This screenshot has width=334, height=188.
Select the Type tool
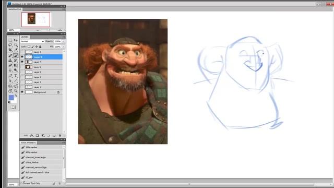coord(16,76)
